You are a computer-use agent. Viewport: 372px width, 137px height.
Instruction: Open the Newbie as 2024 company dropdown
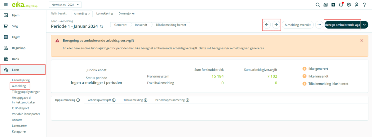click(x=65, y=5)
